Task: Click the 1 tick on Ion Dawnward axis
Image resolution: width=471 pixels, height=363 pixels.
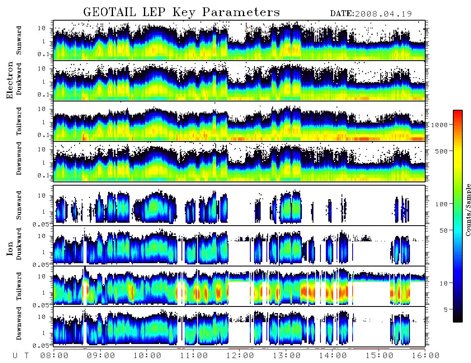Action: pyautogui.click(x=44, y=333)
